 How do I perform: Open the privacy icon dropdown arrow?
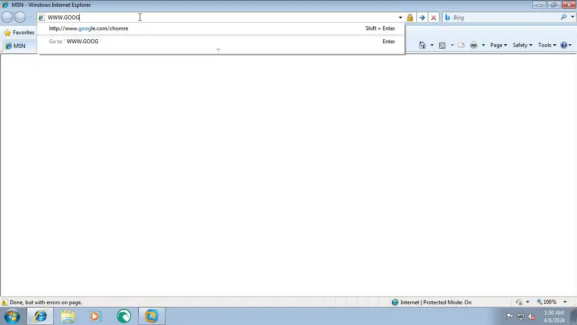(527, 302)
